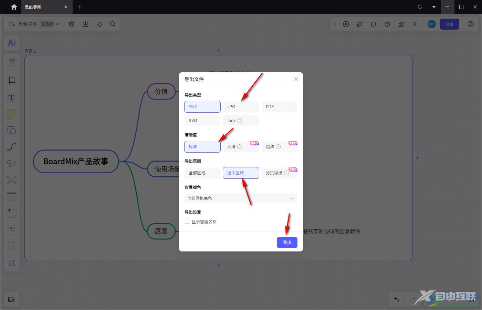Select 分页导出 export range

(x=280, y=173)
